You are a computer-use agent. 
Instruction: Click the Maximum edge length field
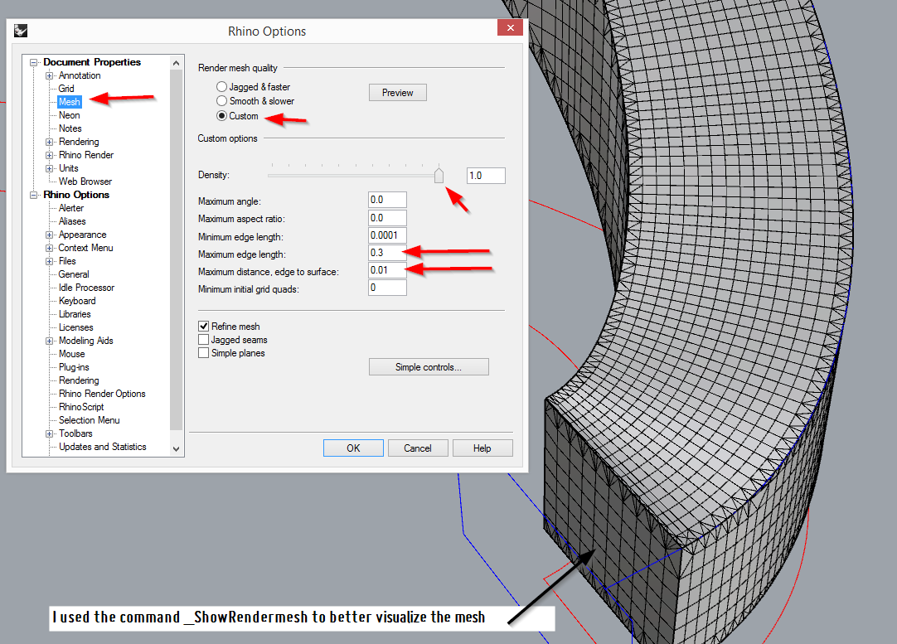click(387, 253)
